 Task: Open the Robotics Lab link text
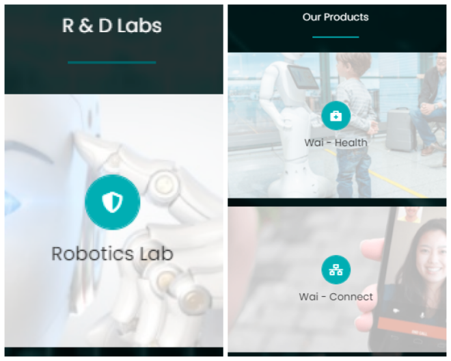[112, 254]
